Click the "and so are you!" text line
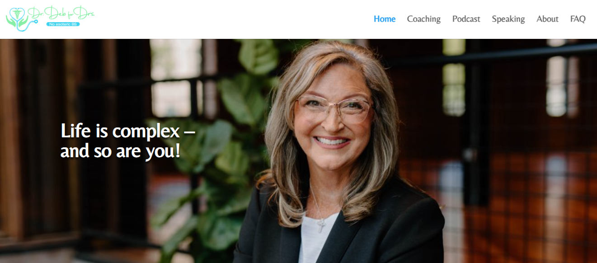 point(120,151)
